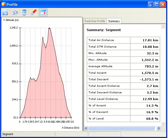Click the highest peak on the profile chart
Screen dimensions: 168x138
pos(49,28)
